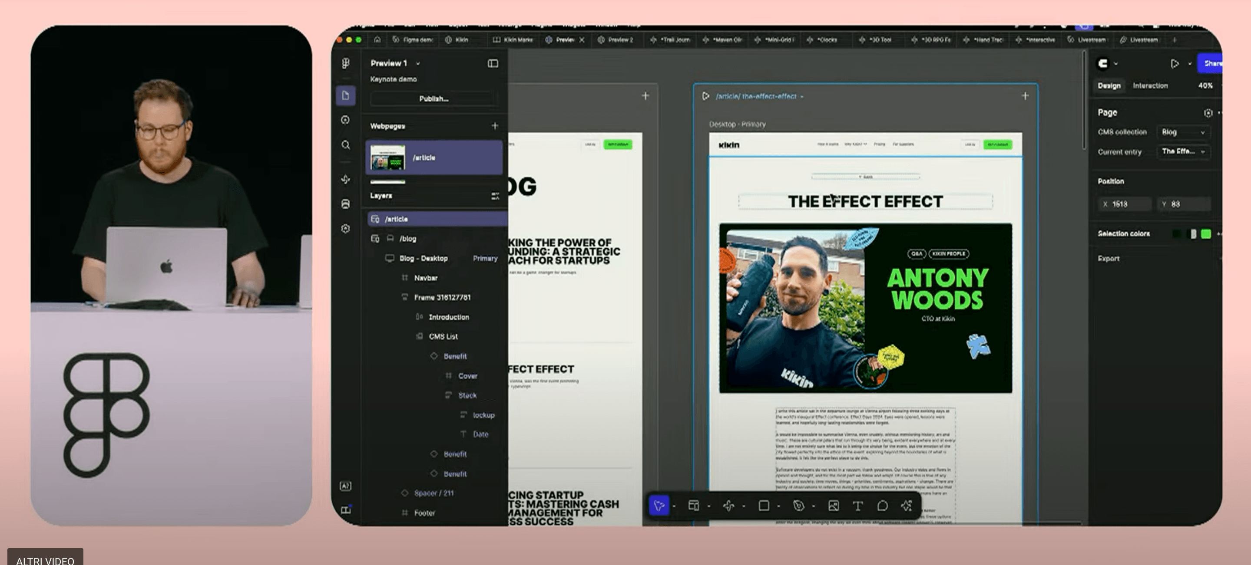This screenshot has width=1251, height=565.
Task: Select the Move tool in bottom toolbar
Action: coord(659,506)
